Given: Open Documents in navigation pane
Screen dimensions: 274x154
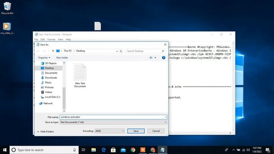Looking at the screenshot, I should (x=49, y=73).
